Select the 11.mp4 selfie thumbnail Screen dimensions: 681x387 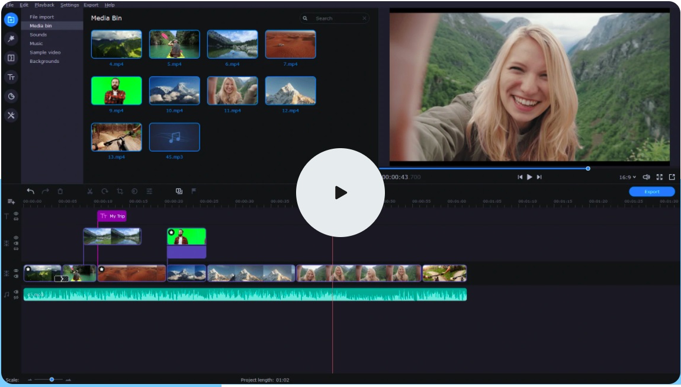click(x=232, y=91)
